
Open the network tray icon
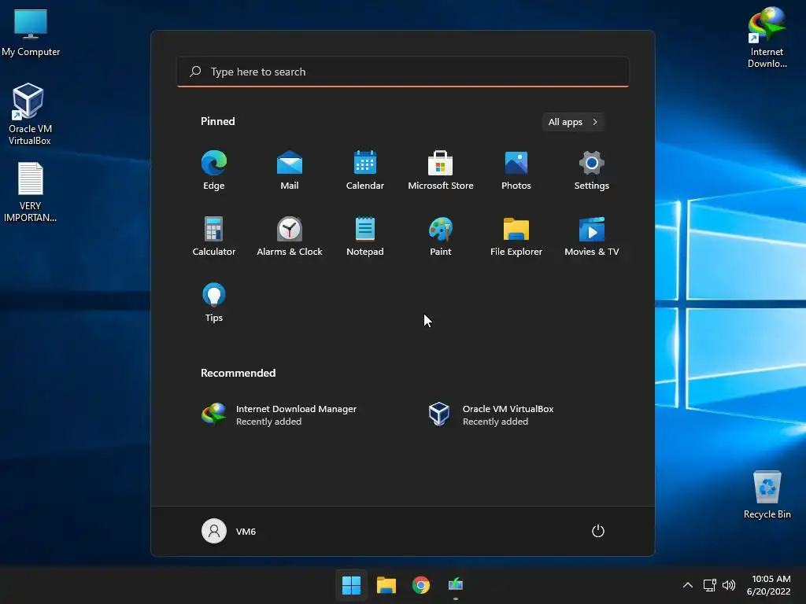(x=710, y=585)
